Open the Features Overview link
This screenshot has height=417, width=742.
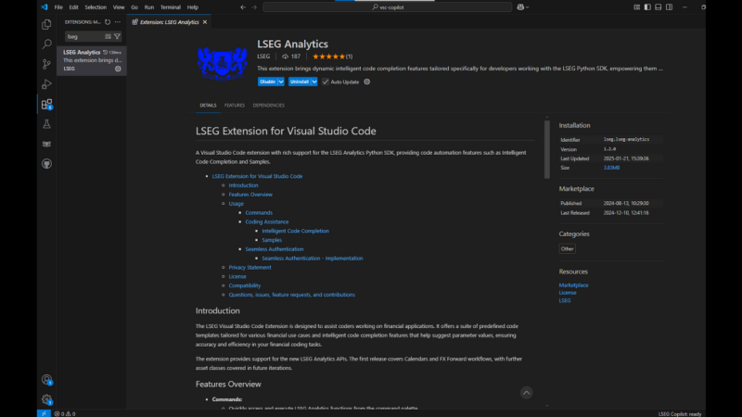click(x=250, y=195)
